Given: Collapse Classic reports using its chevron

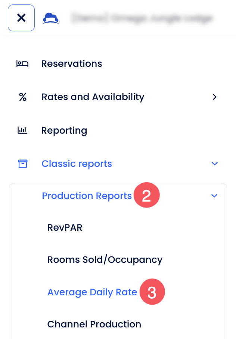Looking at the screenshot, I should pyautogui.click(x=214, y=164).
